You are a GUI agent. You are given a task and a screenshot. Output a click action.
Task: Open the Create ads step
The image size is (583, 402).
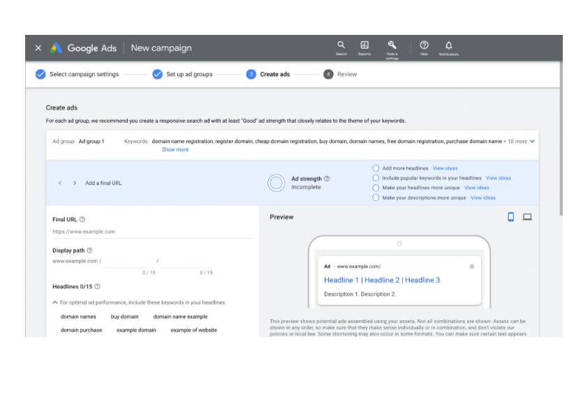click(x=268, y=74)
